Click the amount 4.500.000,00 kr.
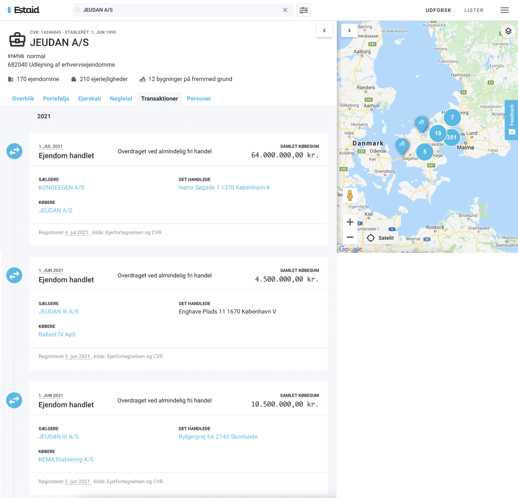This screenshot has width=518, height=498. (x=287, y=279)
